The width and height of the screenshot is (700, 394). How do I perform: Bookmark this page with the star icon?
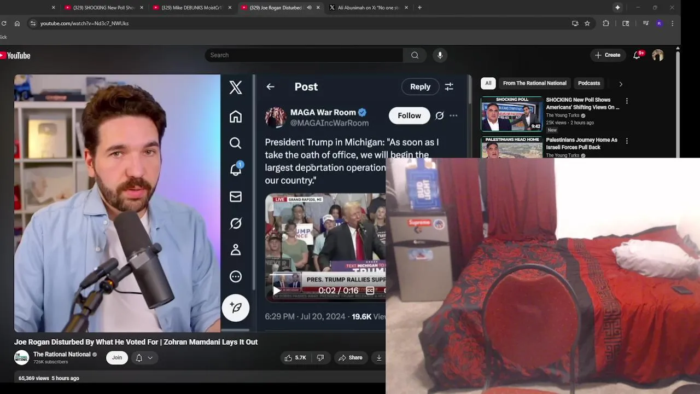(587, 24)
